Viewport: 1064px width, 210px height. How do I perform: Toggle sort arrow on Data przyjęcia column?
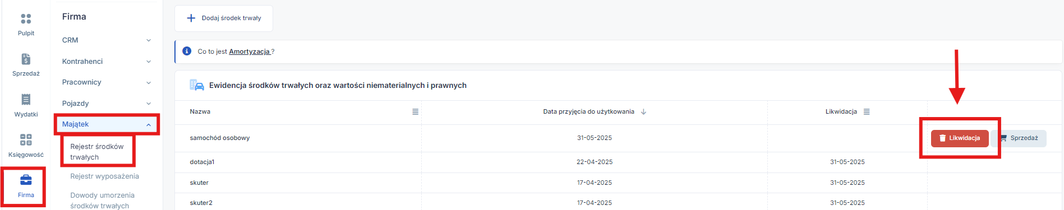point(643,112)
